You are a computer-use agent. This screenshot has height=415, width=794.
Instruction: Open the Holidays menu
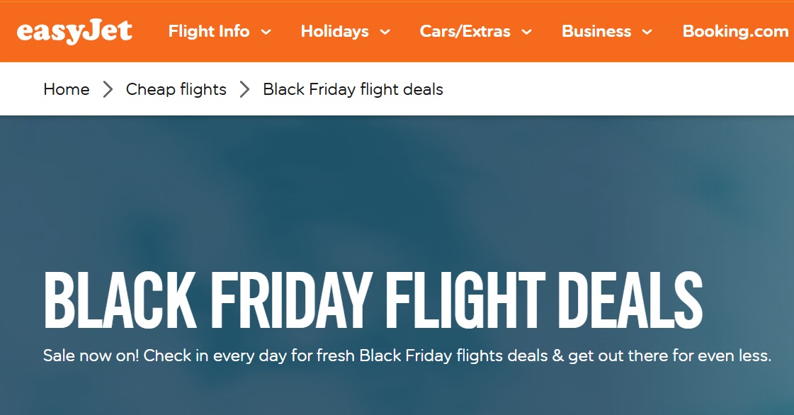tap(334, 32)
